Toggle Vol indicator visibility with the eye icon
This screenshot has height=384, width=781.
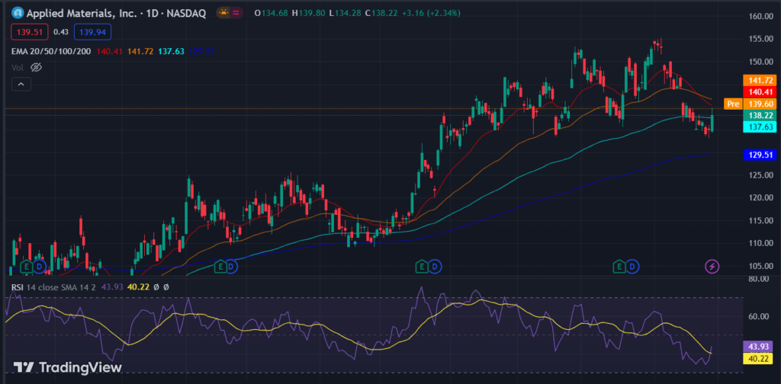pyautogui.click(x=35, y=67)
